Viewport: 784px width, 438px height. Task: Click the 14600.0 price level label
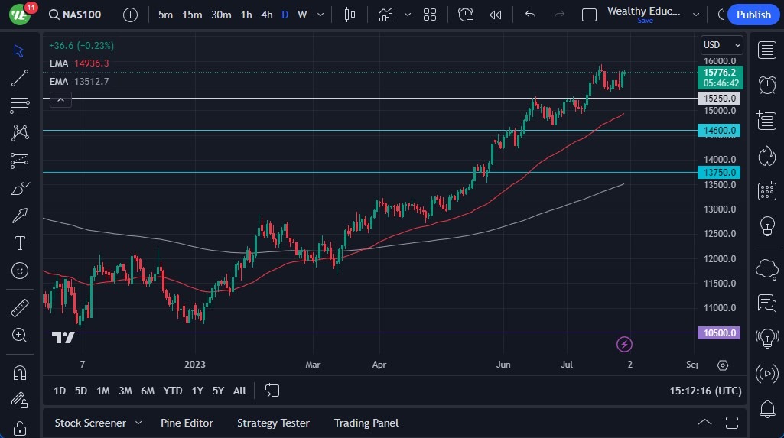click(x=719, y=131)
